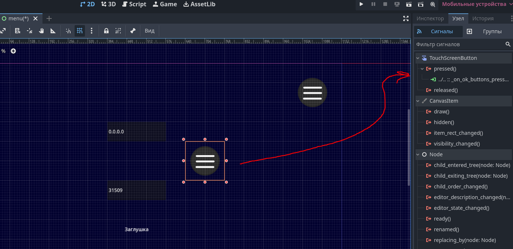Show the Сигналы section
This screenshot has width=513, height=249.
point(438,31)
